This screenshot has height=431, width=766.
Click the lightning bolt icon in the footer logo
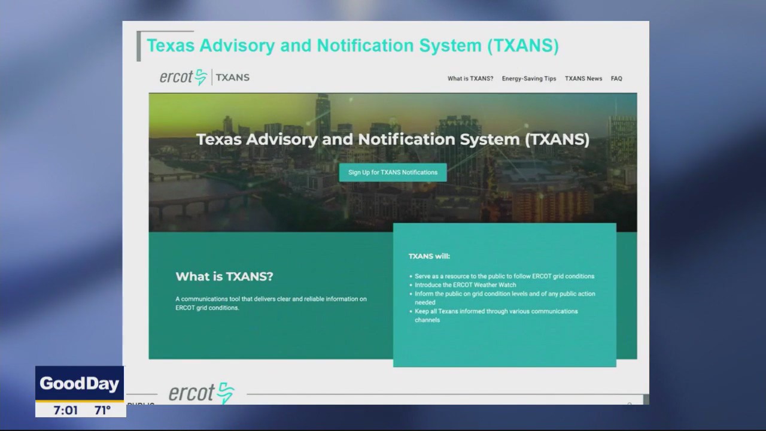pyautogui.click(x=225, y=393)
